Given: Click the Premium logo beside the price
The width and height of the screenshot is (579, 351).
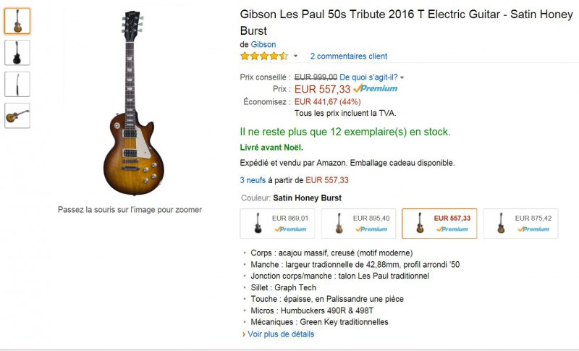Looking at the screenshot, I should [x=376, y=88].
